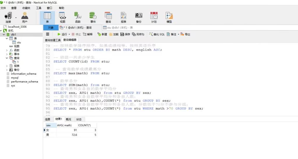The image size is (298, 159).
Task: Select the 视图 (View) toolbar icon
Action: pos(63,17)
